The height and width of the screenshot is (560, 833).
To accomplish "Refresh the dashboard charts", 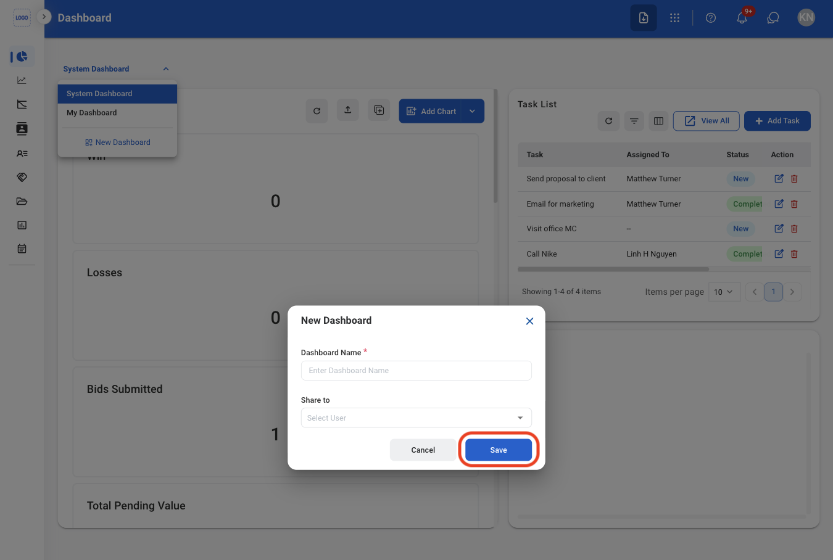I will point(317,111).
